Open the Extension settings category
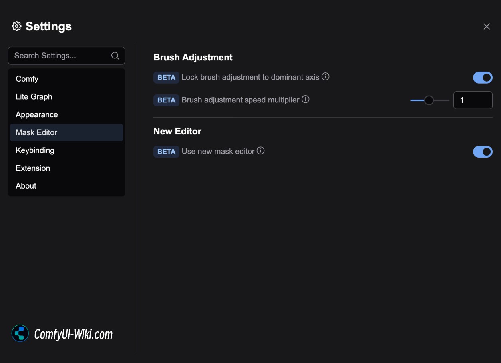Image resolution: width=501 pixels, height=363 pixels. tap(66, 168)
